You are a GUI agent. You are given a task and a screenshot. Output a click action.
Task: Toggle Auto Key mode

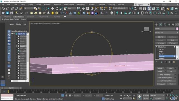(x=146, y=95)
